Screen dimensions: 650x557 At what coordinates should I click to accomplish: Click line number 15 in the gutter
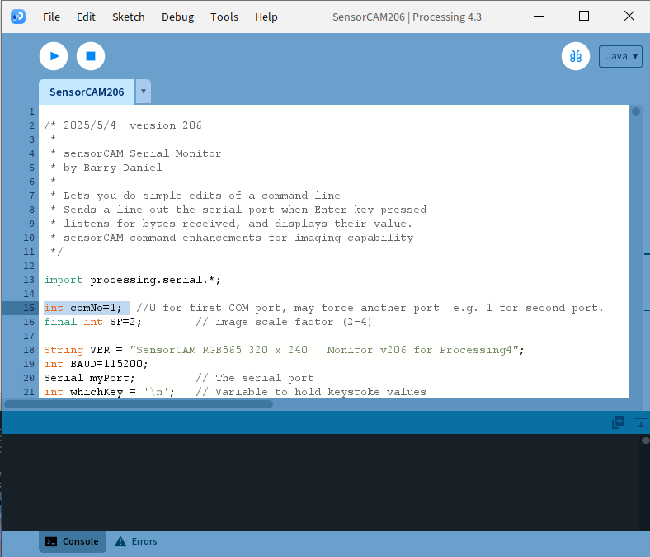pos(29,308)
